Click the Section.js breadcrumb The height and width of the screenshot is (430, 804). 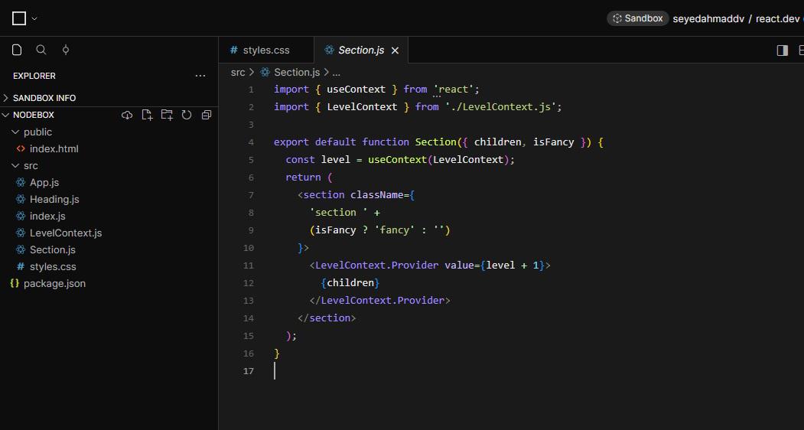pos(297,73)
